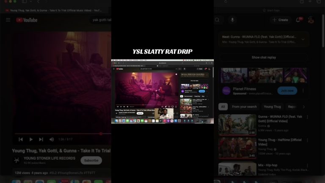The height and width of the screenshot is (183, 325).
Task: Select the All filter chip
Action: [223, 107]
